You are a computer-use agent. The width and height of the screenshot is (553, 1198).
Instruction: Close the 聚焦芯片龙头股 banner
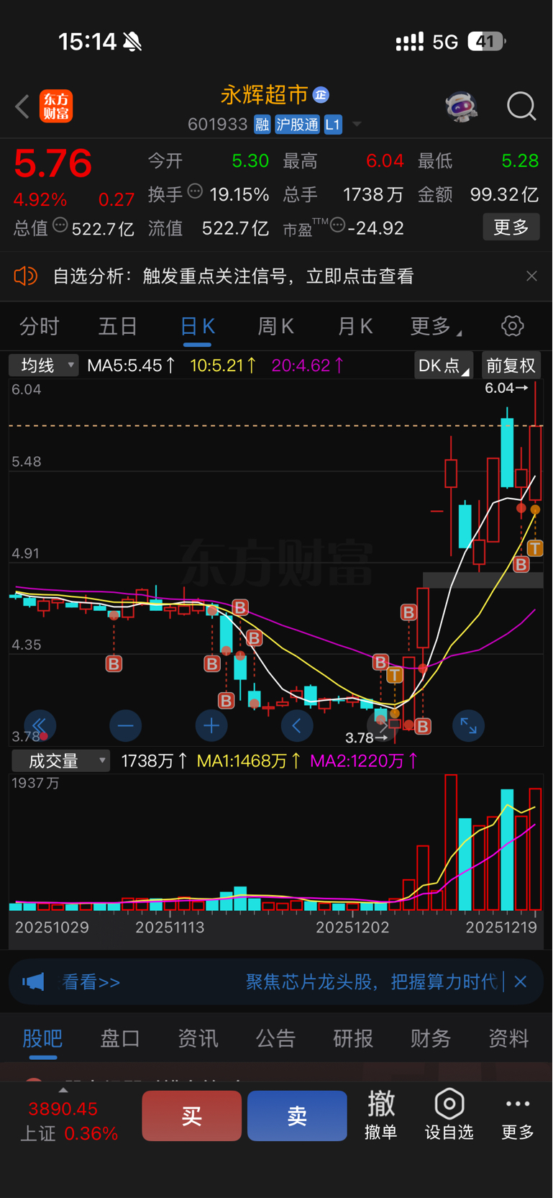pos(521,981)
